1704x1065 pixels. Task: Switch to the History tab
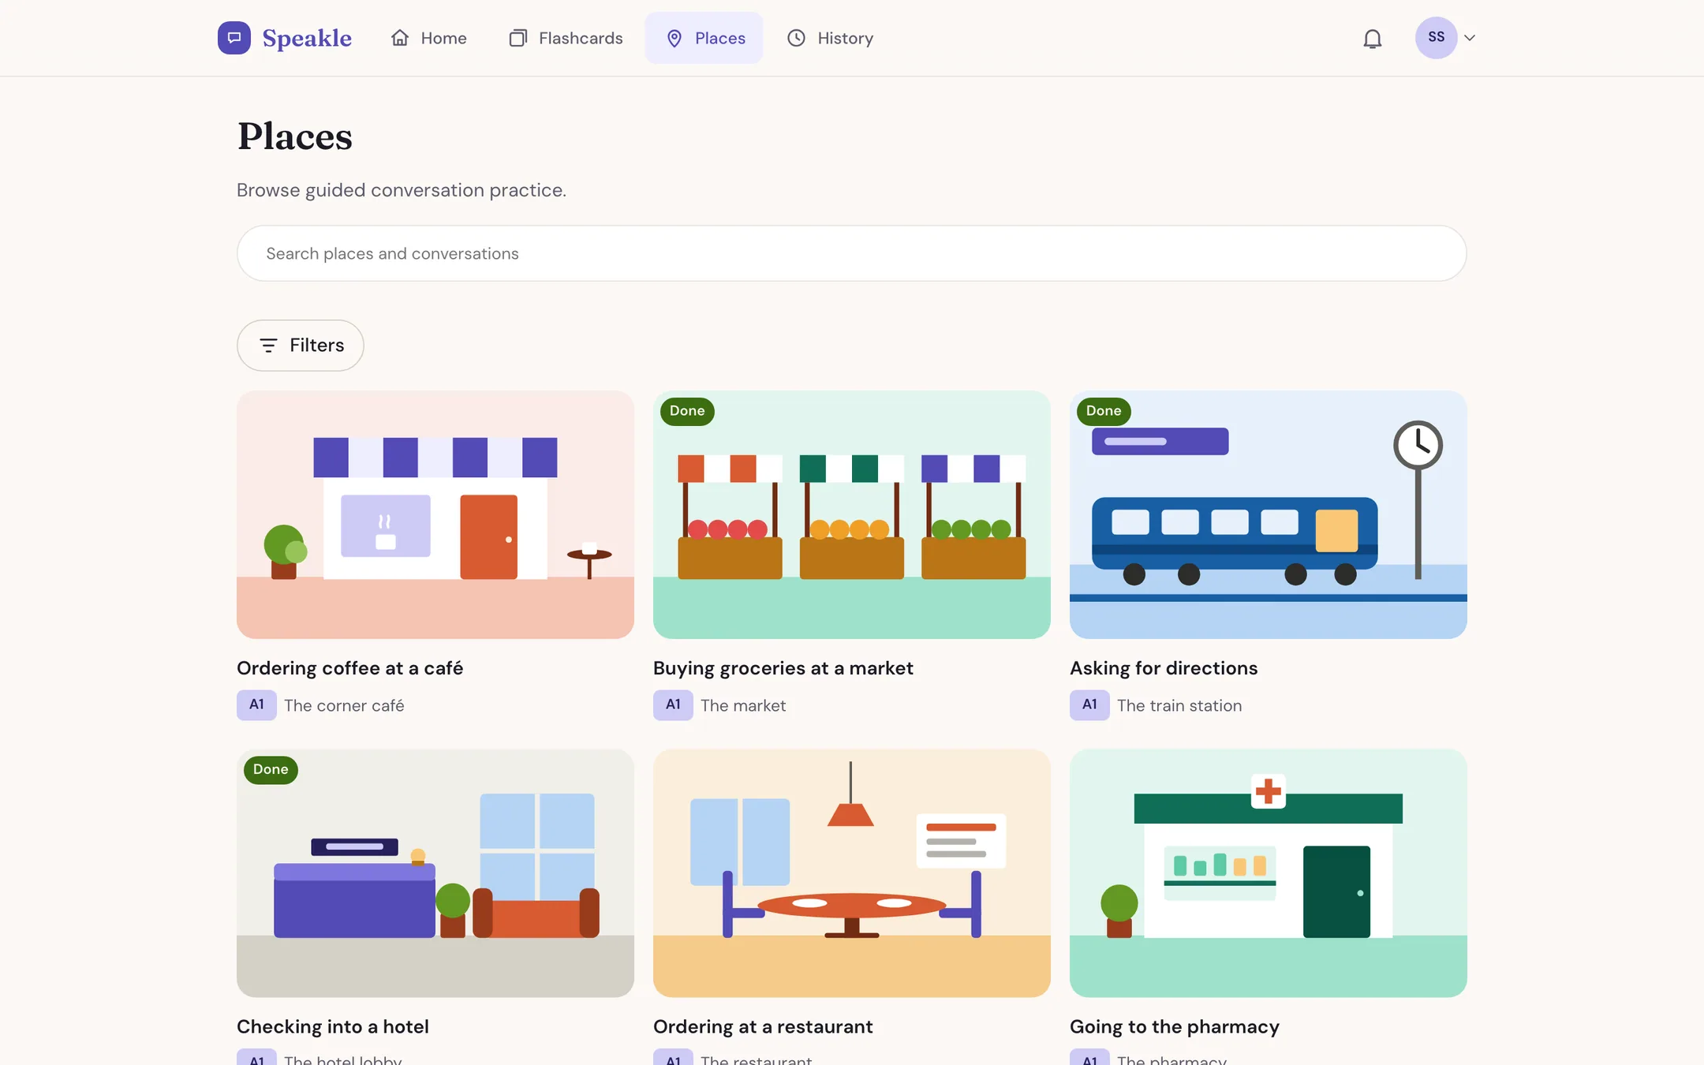(831, 38)
